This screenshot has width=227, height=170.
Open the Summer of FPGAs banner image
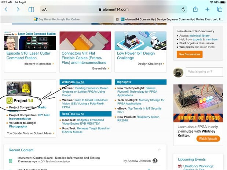(198, 103)
